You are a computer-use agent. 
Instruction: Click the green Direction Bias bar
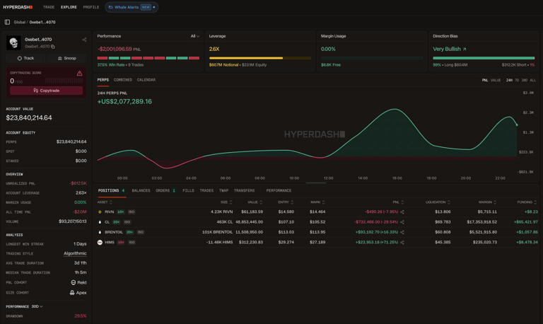coord(484,58)
